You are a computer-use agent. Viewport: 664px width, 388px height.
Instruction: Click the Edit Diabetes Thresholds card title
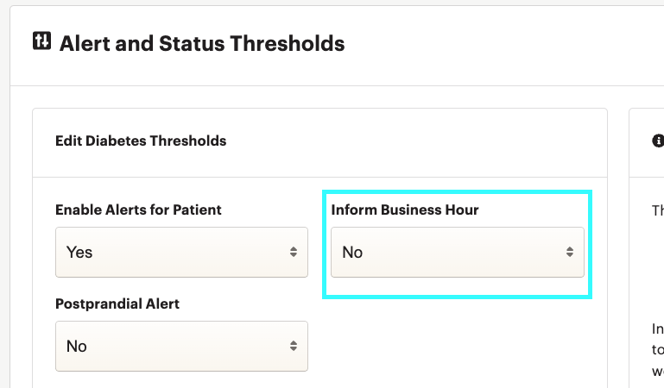(141, 141)
